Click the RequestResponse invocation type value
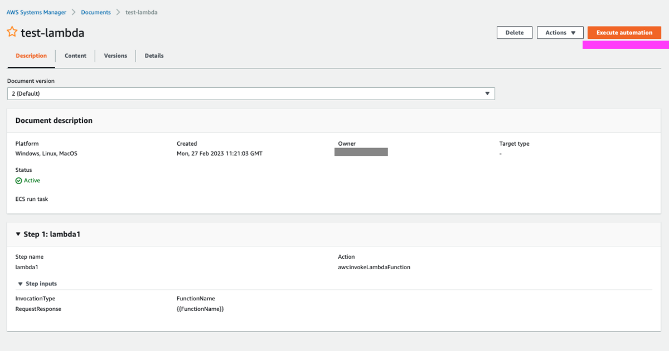The width and height of the screenshot is (669, 351). (38, 309)
